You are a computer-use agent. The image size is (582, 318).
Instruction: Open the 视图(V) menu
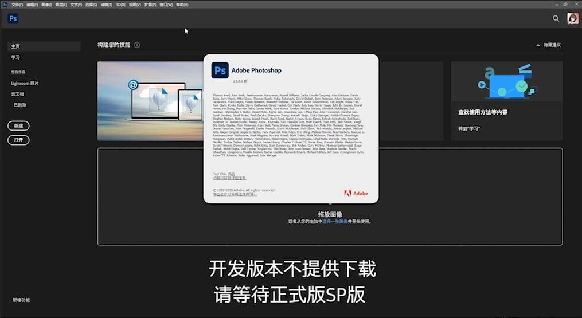click(135, 5)
